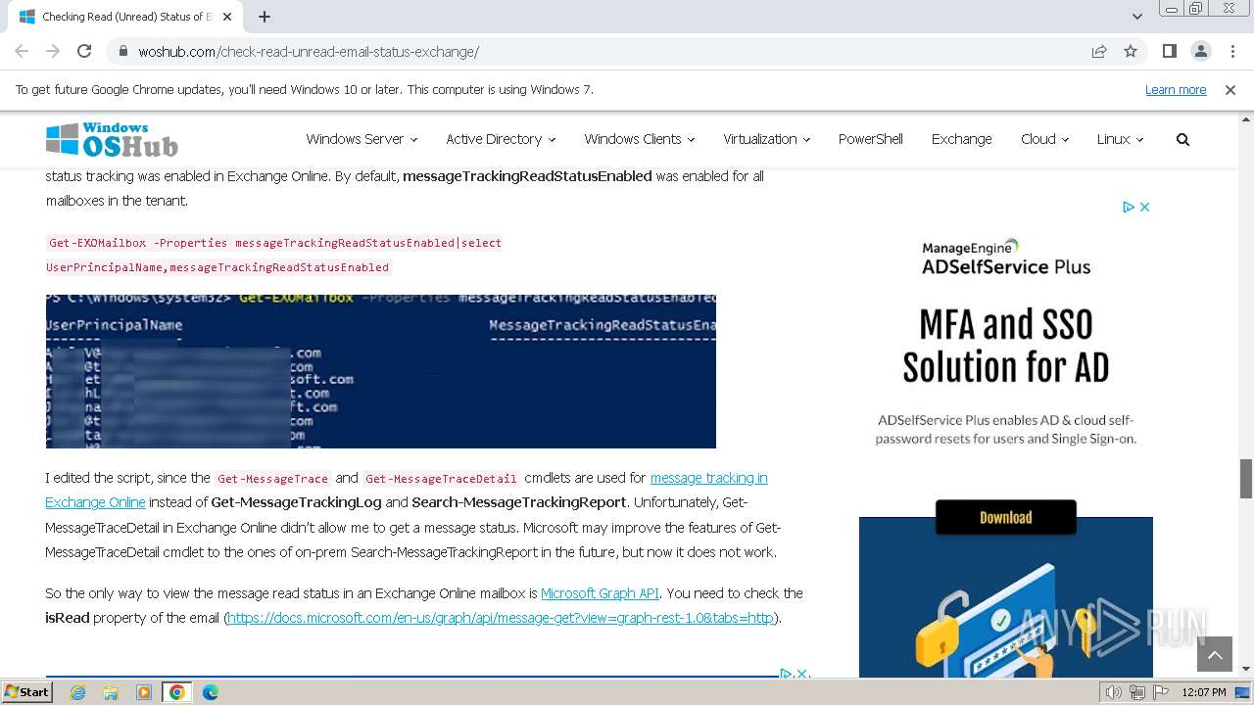
Task: Open the tab search chevron
Action: [x=1137, y=17]
